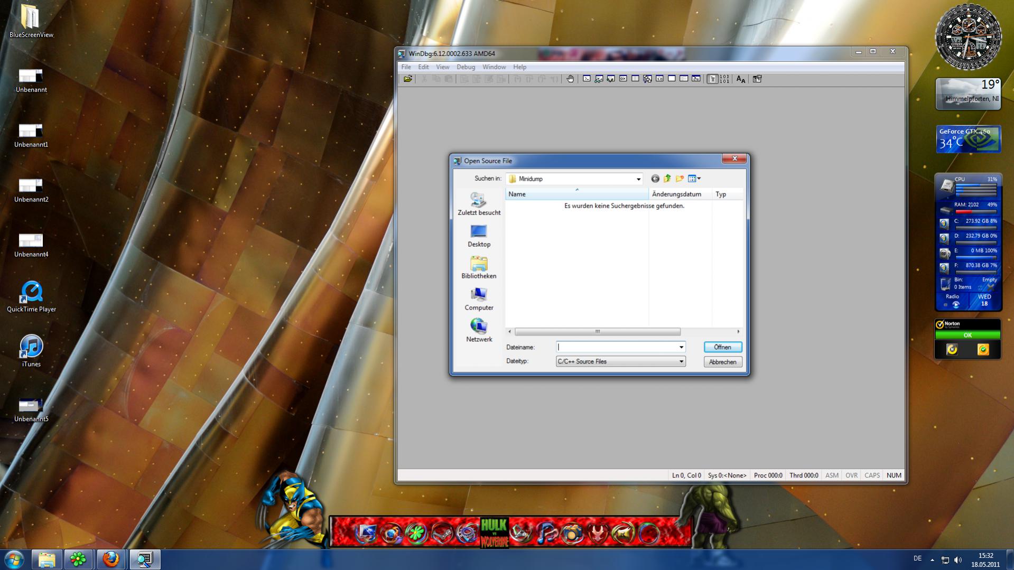The width and height of the screenshot is (1014, 570).
Task: Open the Options icon in WinDbg toolbar
Action: pos(757,79)
